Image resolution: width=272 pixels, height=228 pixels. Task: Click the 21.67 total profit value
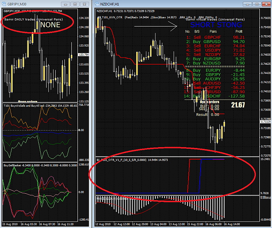tap(238, 105)
